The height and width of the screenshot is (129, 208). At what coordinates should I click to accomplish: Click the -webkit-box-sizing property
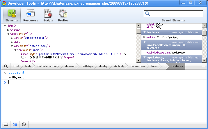click(166, 53)
